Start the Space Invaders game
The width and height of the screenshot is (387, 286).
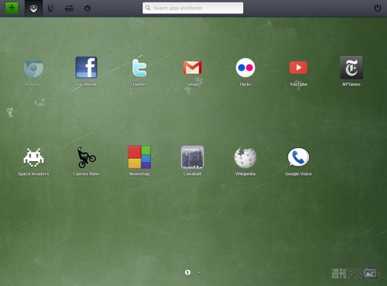[x=34, y=157]
